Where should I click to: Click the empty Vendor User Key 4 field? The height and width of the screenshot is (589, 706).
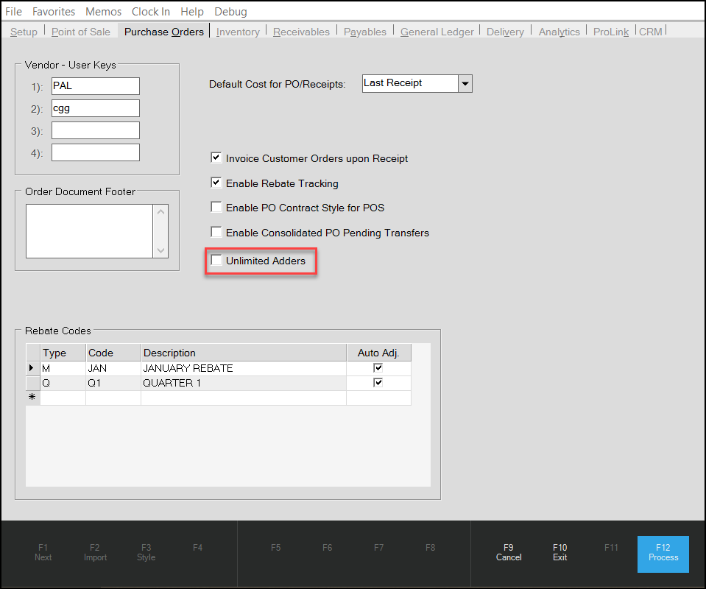[x=96, y=152]
